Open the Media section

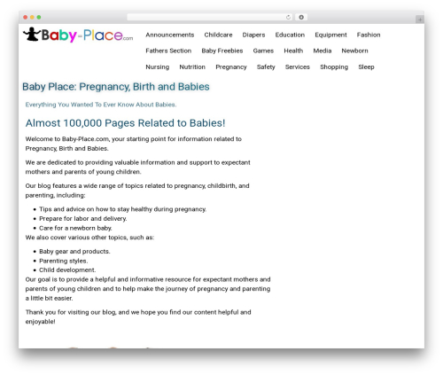[x=323, y=51]
